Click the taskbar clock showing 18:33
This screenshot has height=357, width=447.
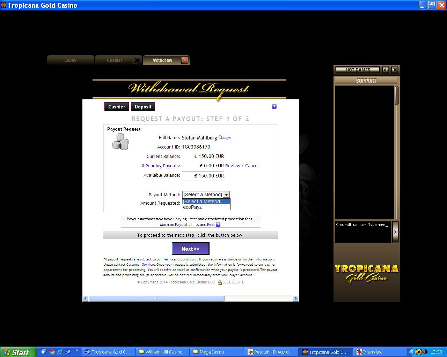pos(436,352)
